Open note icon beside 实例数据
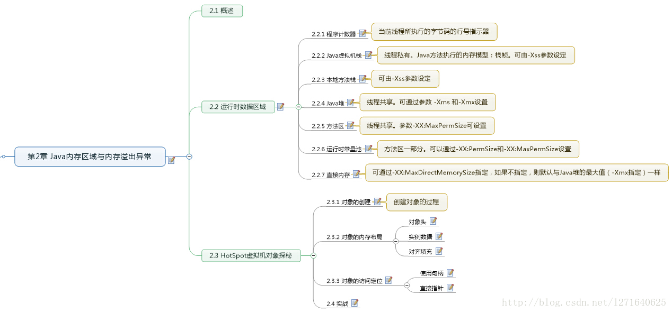 click(x=439, y=236)
